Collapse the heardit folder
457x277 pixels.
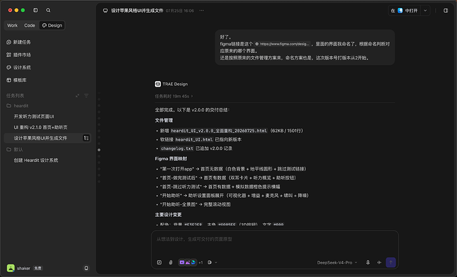[17, 106]
